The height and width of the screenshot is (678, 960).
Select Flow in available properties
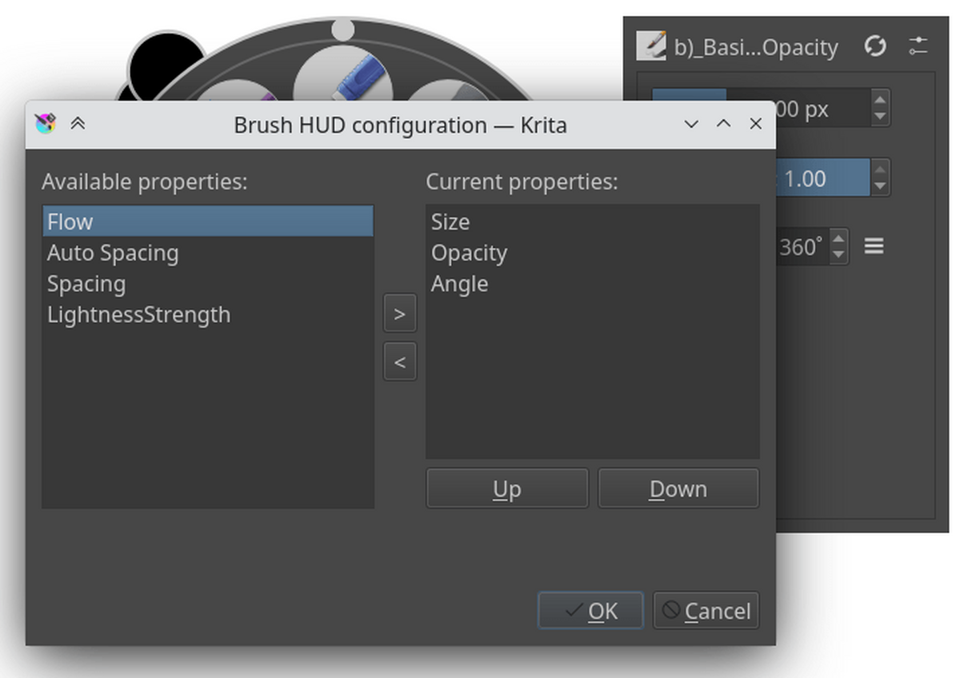pyautogui.click(x=207, y=221)
